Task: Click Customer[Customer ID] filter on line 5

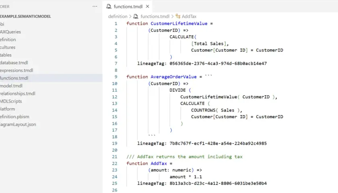Action: pyautogui.click(x=237, y=50)
